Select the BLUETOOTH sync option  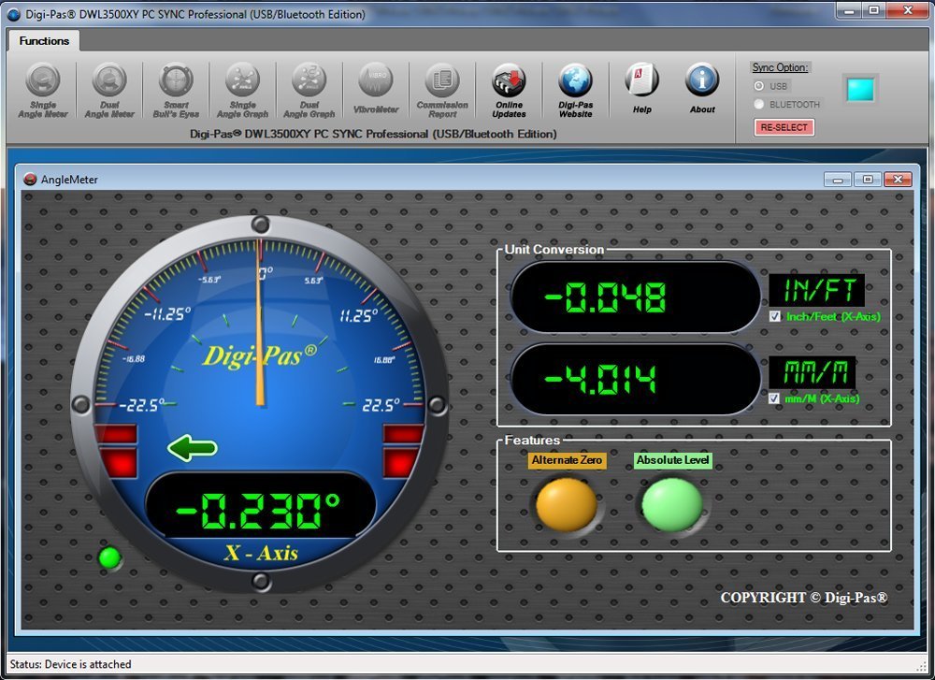pos(759,105)
